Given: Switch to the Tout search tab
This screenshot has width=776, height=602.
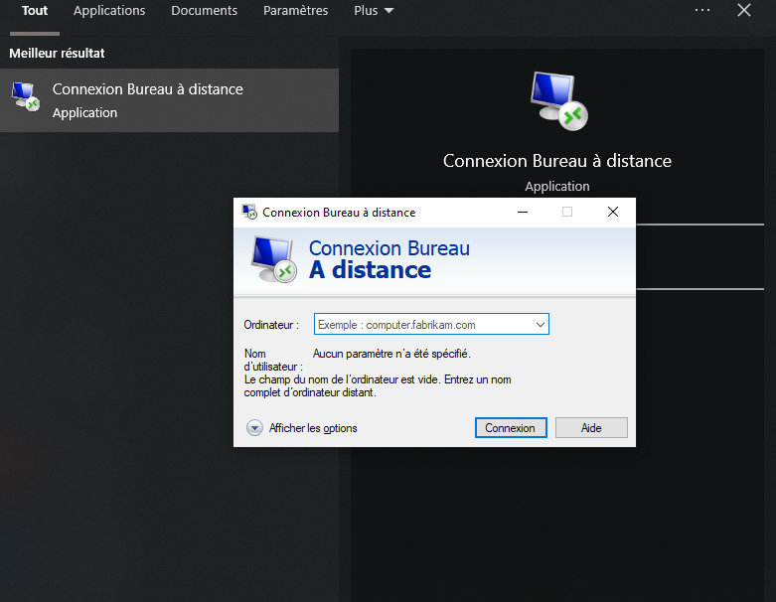Looking at the screenshot, I should [35, 11].
